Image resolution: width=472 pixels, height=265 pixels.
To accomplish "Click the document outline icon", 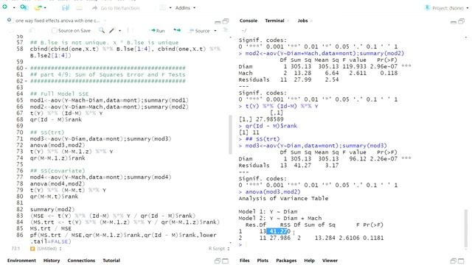I will 225,30.
